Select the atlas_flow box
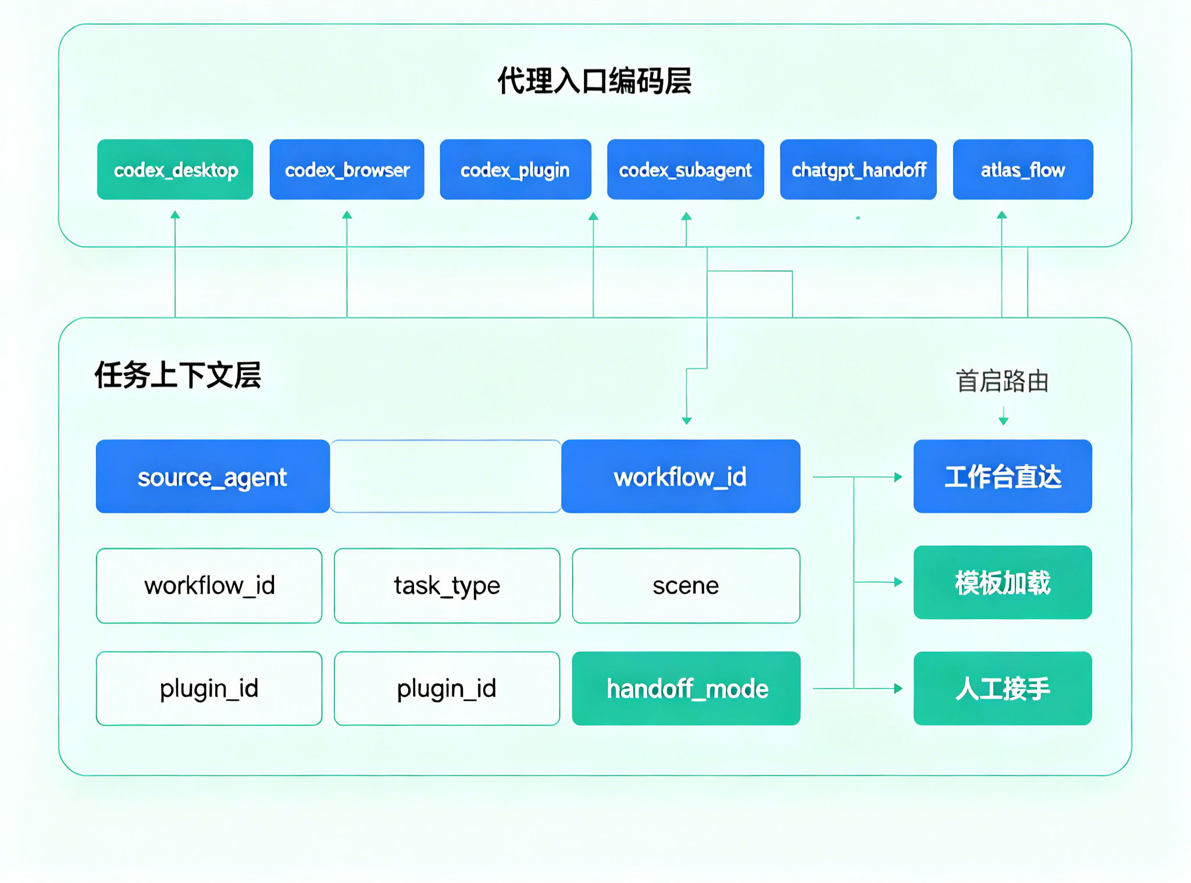Screen dimensions: 1191x883 coord(1022,170)
